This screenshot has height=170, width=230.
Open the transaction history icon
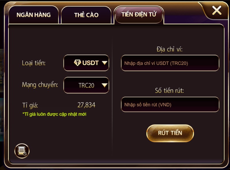(x=22, y=151)
